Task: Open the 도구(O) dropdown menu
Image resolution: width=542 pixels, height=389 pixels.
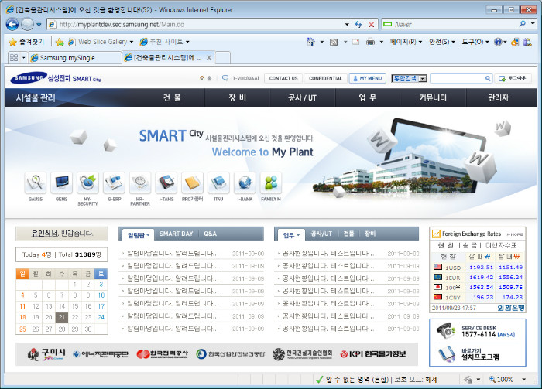Action: tap(475, 42)
